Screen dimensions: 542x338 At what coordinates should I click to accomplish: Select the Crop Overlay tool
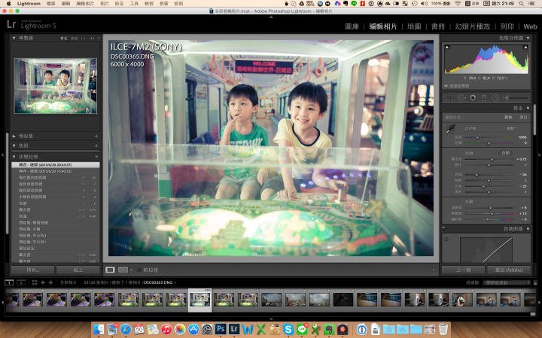pos(449,98)
